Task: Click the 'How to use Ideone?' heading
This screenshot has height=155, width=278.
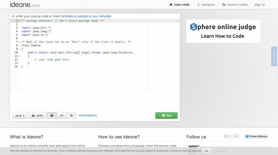Action: coord(119,137)
